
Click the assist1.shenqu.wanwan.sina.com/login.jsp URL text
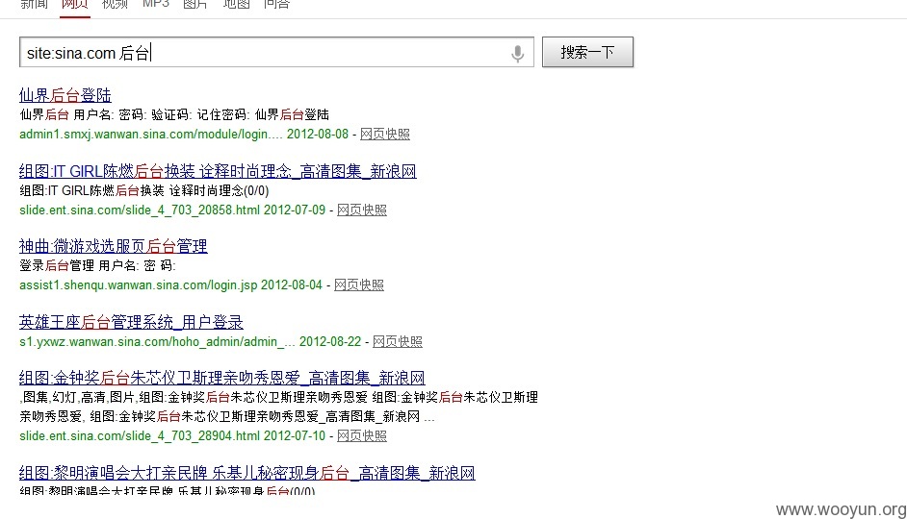pyautogui.click(x=139, y=284)
